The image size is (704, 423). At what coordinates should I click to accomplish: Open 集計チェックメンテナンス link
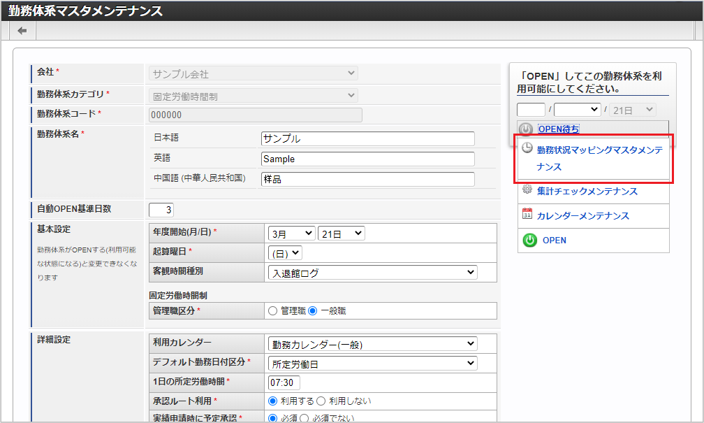pos(587,192)
